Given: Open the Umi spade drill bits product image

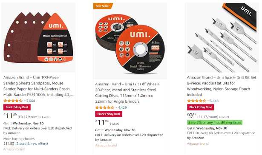Looking at the screenshot, I should tap(222, 38).
